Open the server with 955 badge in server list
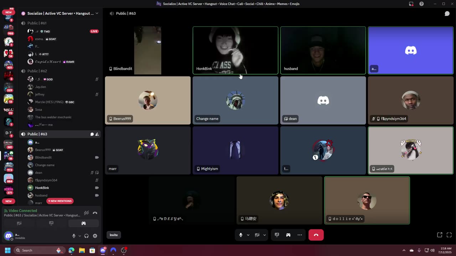The image size is (456, 256). click(8, 29)
